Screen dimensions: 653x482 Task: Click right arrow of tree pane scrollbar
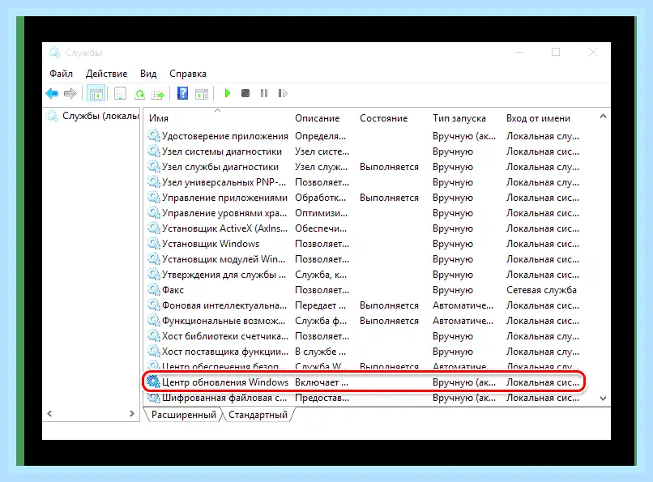(x=131, y=413)
